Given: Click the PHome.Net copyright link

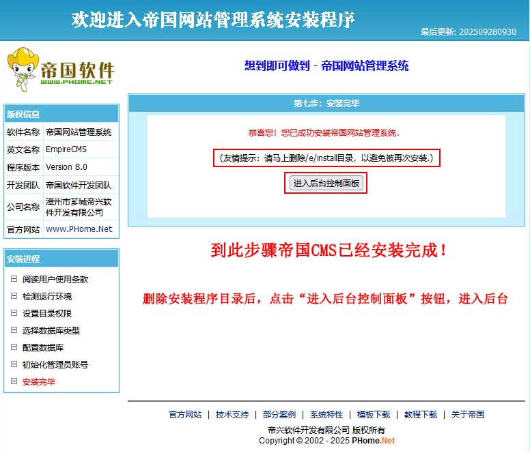Looking at the screenshot, I should (x=373, y=441).
